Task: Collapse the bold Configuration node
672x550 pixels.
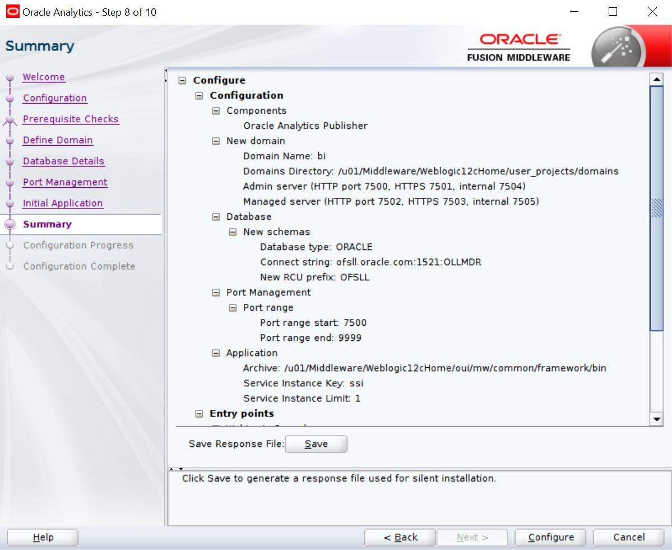Action: pos(200,96)
